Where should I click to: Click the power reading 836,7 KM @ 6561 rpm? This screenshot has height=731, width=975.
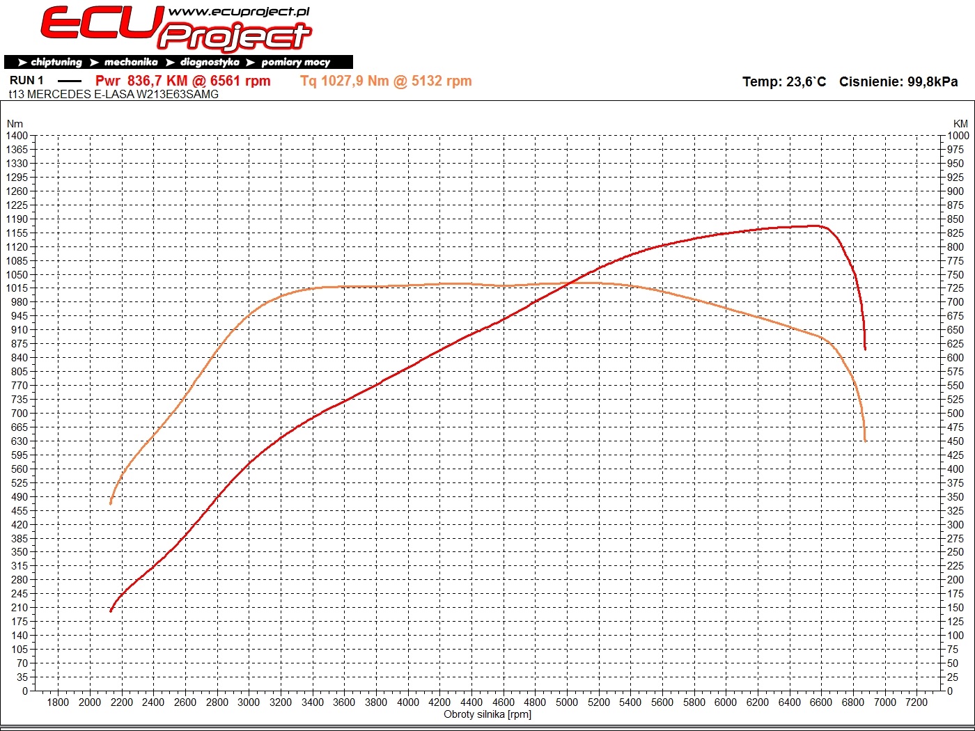pos(183,81)
